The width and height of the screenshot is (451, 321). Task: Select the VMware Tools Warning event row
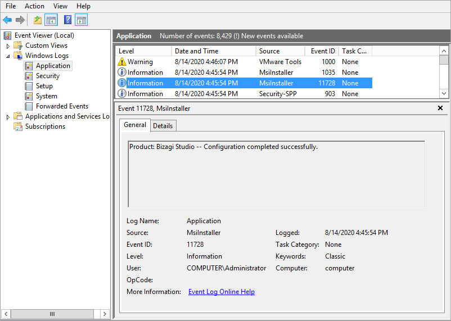[x=244, y=61]
